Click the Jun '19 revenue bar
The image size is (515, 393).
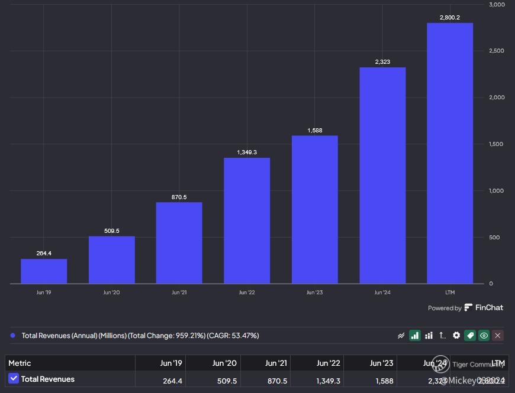click(44, 271)
